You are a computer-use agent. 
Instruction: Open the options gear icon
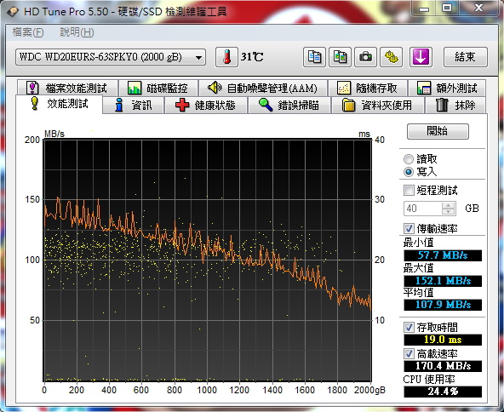tap(391, 57)
